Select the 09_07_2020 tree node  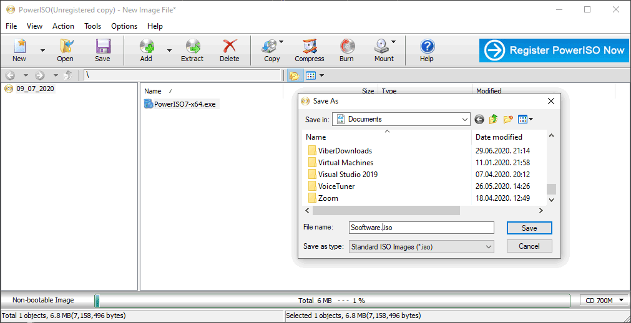pyautogui.click(x=34, y=89)
